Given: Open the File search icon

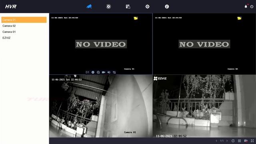Looking at the screenshot, I should click(x=128, y=6).
